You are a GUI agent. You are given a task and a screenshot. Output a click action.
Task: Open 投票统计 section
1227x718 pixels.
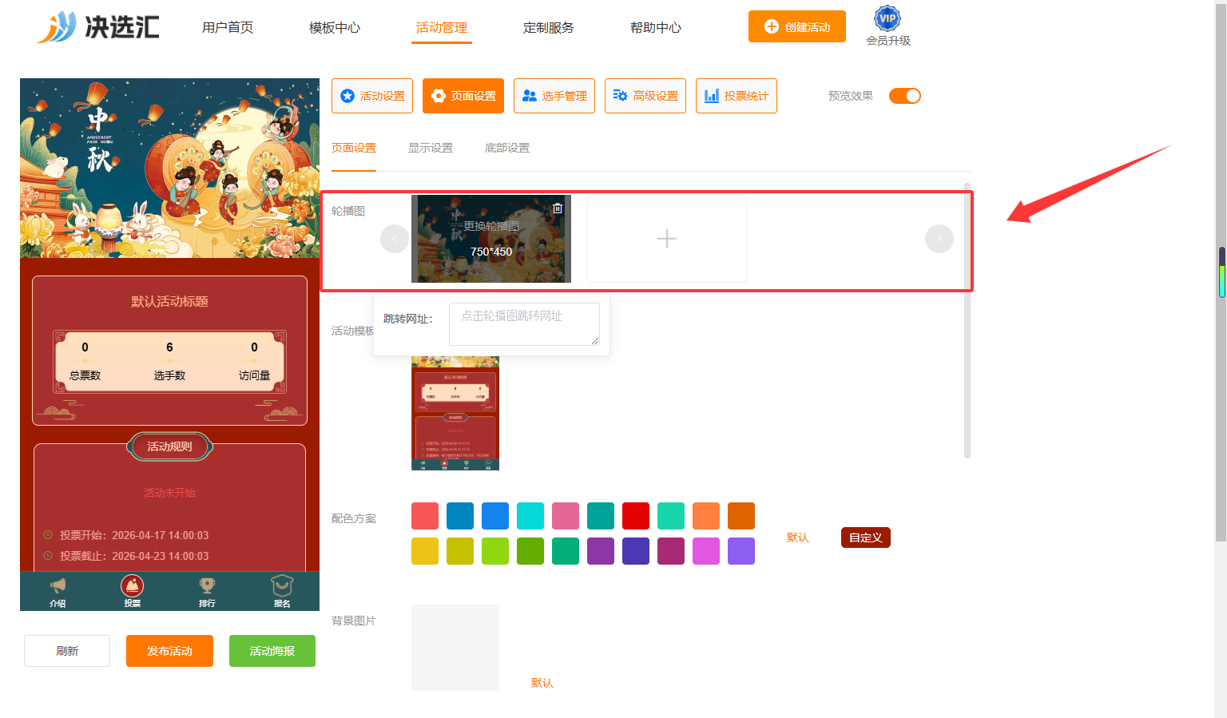[x=737, y=96]
